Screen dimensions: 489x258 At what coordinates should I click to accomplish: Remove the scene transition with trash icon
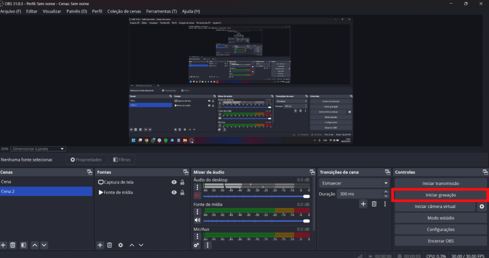click(x=374, y=204)
